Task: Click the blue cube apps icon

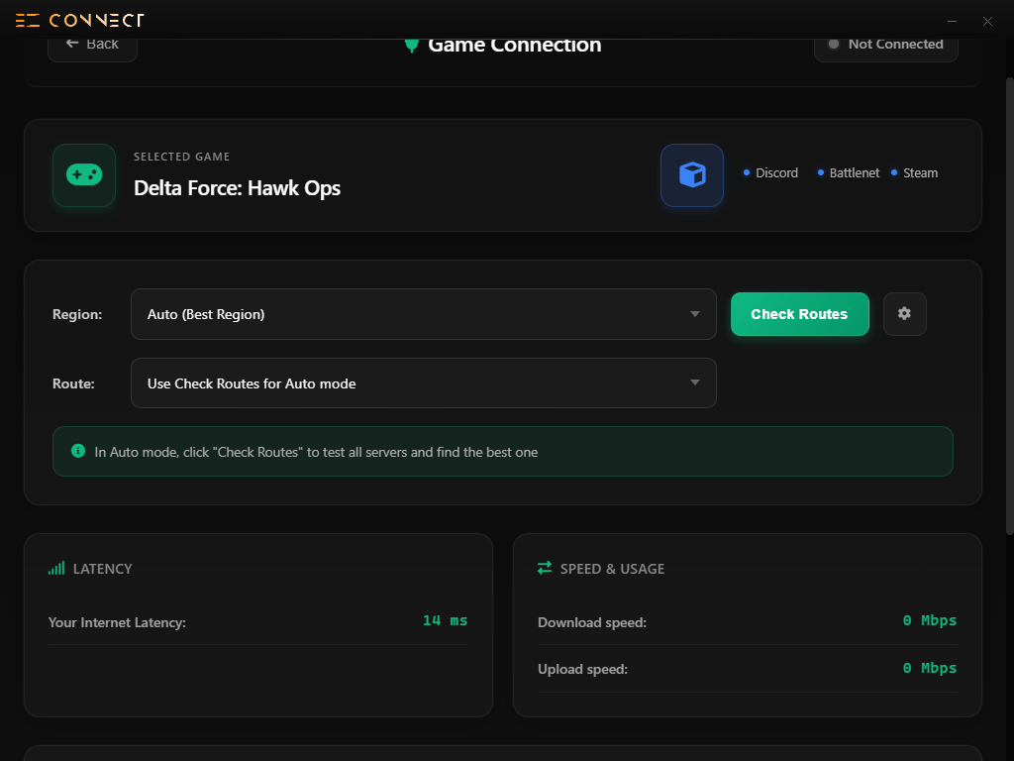Action: pyautogui.click(x=692, y=174)
